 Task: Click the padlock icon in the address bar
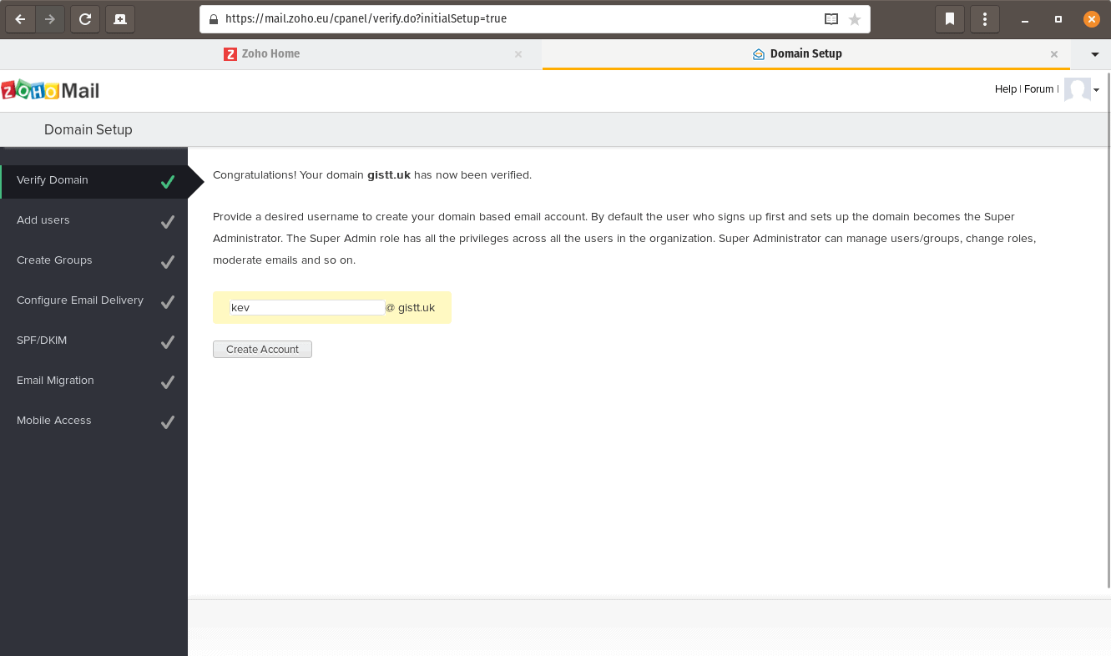coord(212,18)
